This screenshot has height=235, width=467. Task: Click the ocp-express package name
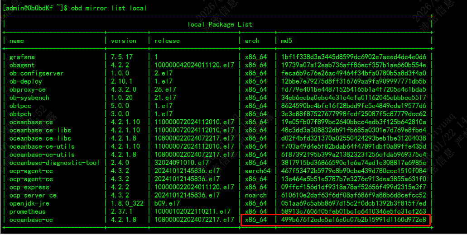pos(29,187)
